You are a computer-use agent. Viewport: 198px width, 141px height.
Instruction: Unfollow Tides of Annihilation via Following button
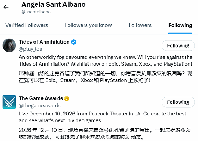(178, 46)
